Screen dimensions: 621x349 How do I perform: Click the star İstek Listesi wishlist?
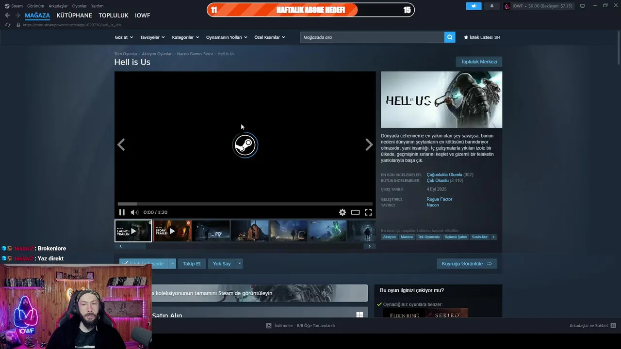[482, 37]
